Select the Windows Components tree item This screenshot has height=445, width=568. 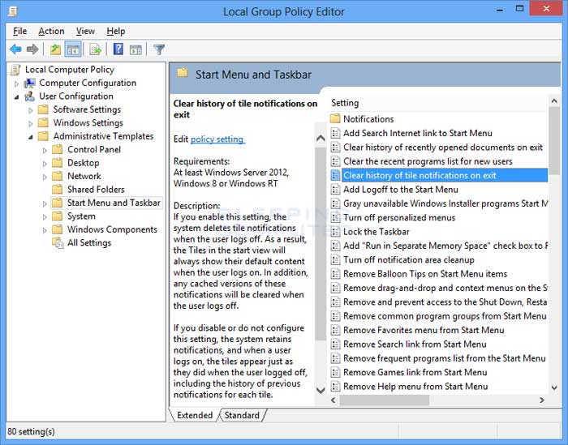coord(112,229)
